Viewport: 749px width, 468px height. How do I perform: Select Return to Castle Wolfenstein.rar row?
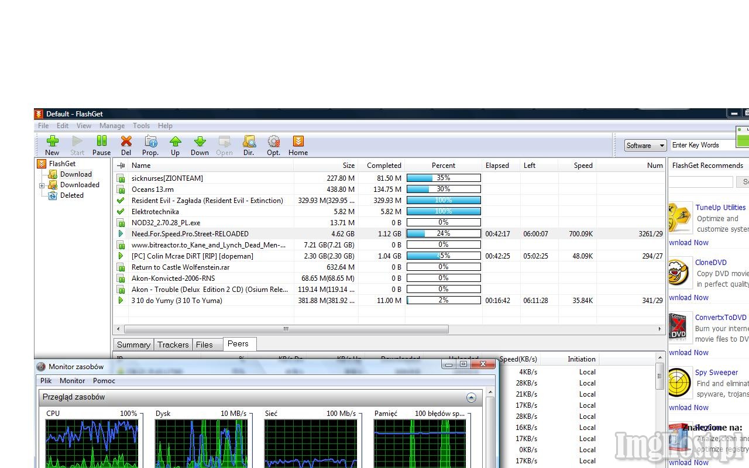pos(389,267)
